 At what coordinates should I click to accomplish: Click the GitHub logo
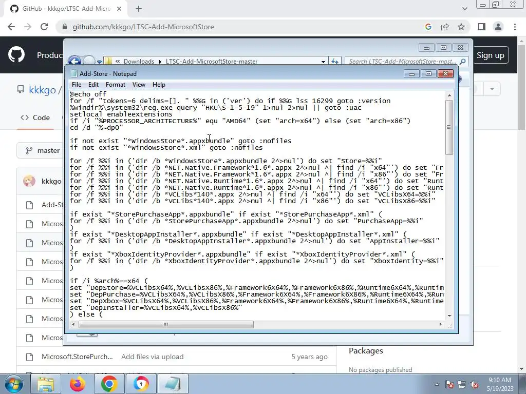(16, 54)
